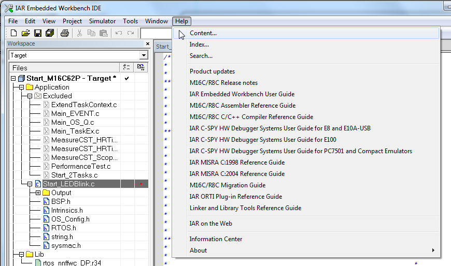
Task: Collapse the Excluded group node
Action: pyautogui.click(x=30, y=96)
